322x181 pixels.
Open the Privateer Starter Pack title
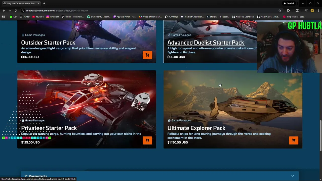pyautogui.click(x=49, y=128)
